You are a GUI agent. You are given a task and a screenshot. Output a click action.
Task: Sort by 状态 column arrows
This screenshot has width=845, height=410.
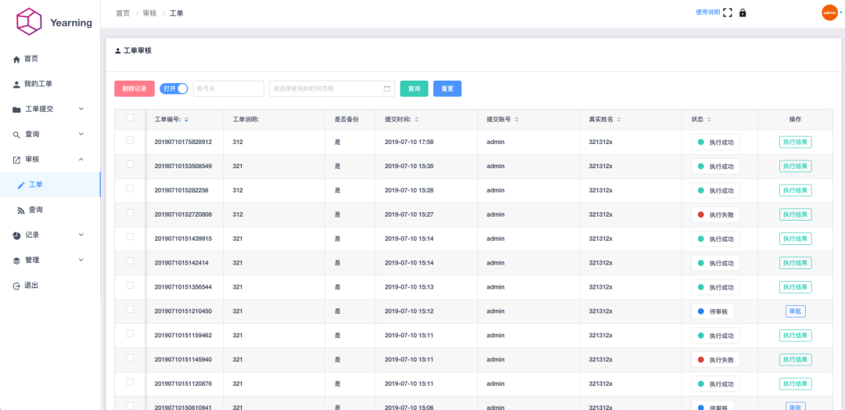click(x=709, y=120)
